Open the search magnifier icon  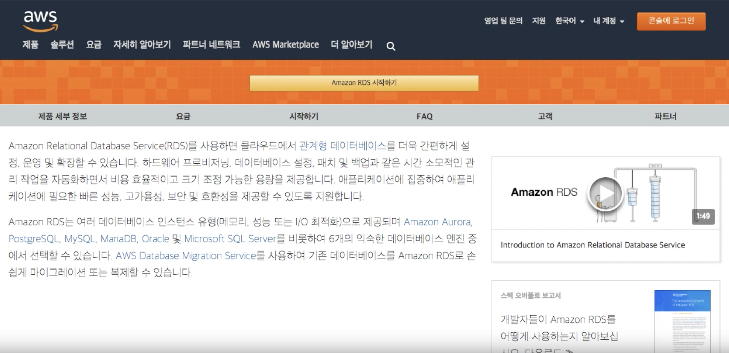pyautogui.click(x=391, y=46)
